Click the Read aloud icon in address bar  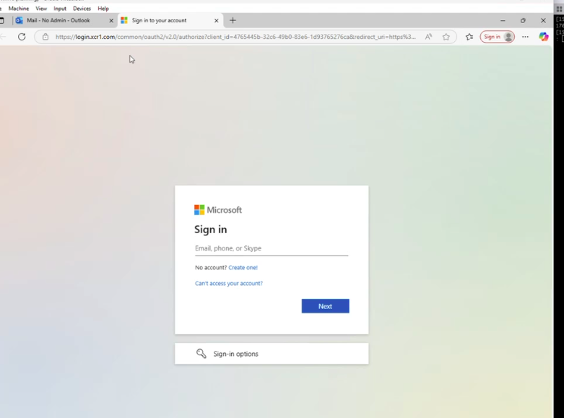(428, 37)
